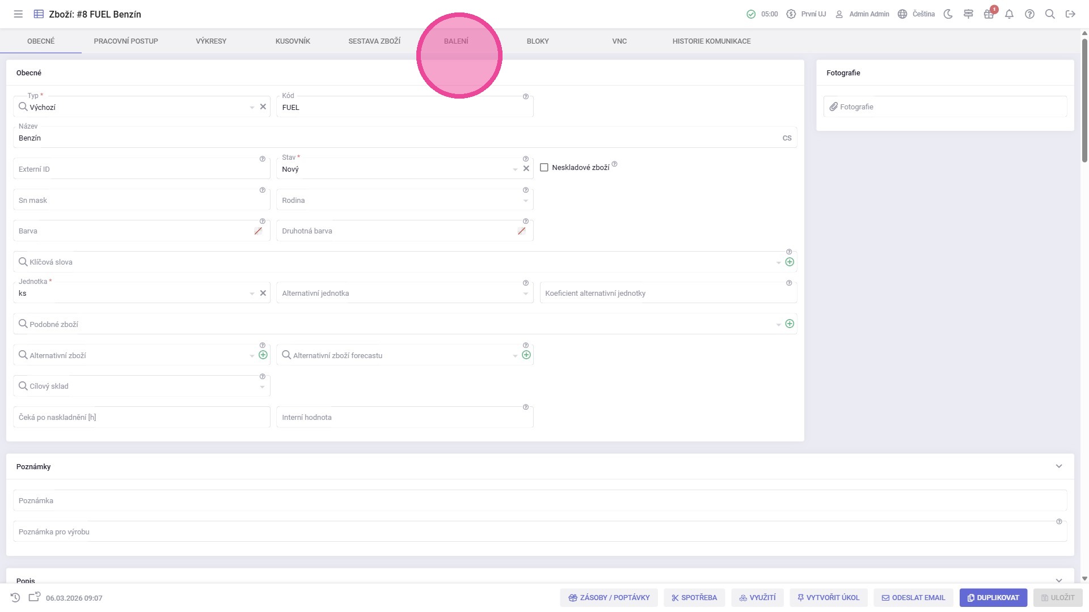Open the gift icon with red badge

(x=989, y=14)
